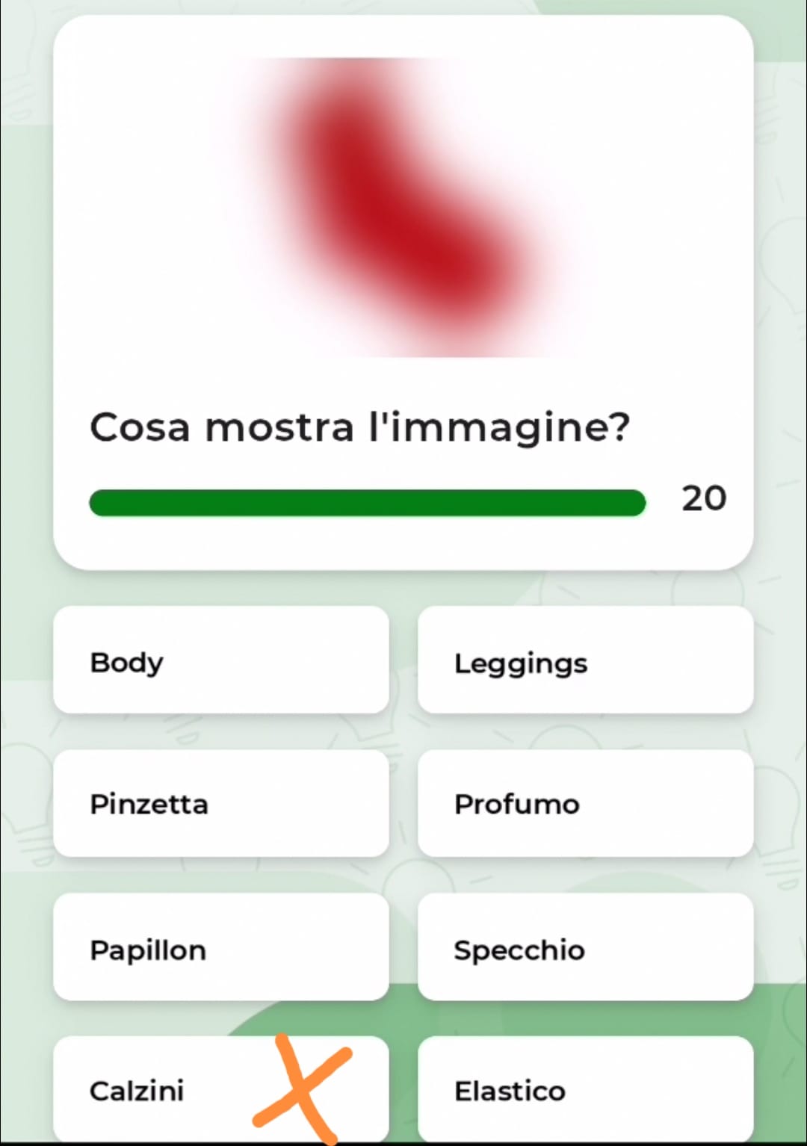Select the Calzini answer text

[x=137, y=1091]
